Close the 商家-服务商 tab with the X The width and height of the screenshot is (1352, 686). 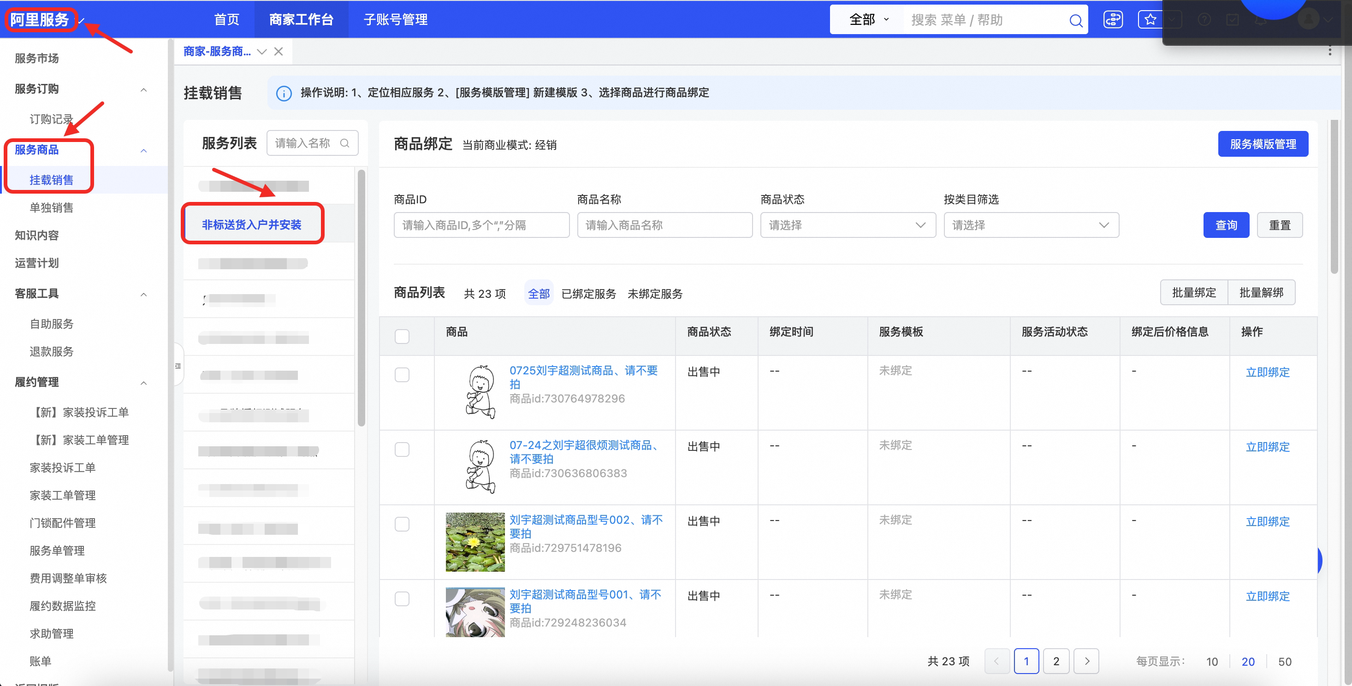click(279, 52)
